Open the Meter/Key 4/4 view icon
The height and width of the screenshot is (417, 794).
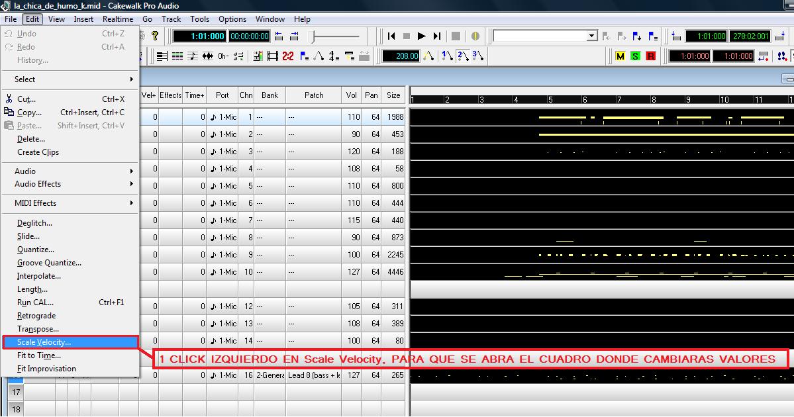click(x=334, y=56)
